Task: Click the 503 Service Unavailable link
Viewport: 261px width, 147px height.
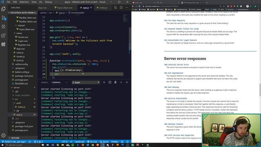Action: click(175, 98)
